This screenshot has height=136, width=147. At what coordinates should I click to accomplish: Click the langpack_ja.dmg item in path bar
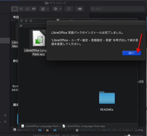point(109,130)
